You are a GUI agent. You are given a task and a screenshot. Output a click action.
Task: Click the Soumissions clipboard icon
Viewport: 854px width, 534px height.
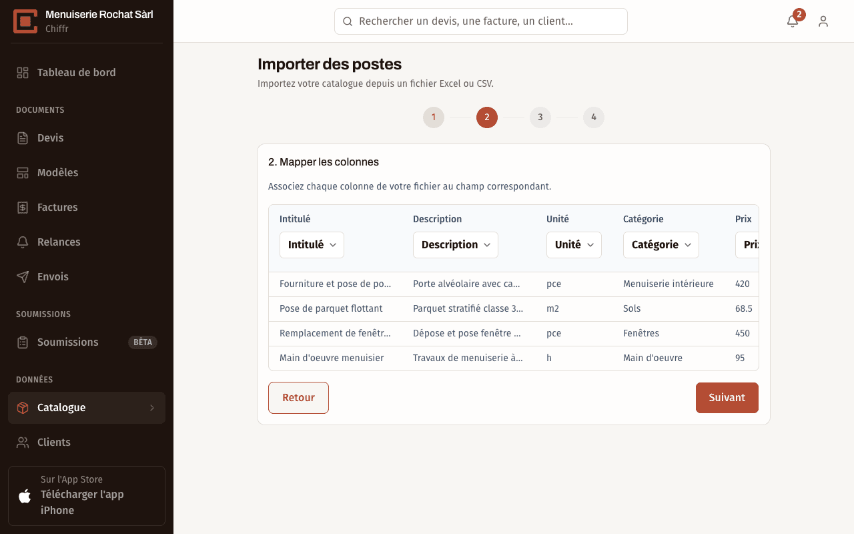point(23,342)
